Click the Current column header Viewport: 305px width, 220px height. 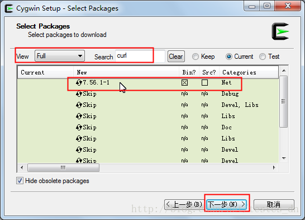(45, 72)
